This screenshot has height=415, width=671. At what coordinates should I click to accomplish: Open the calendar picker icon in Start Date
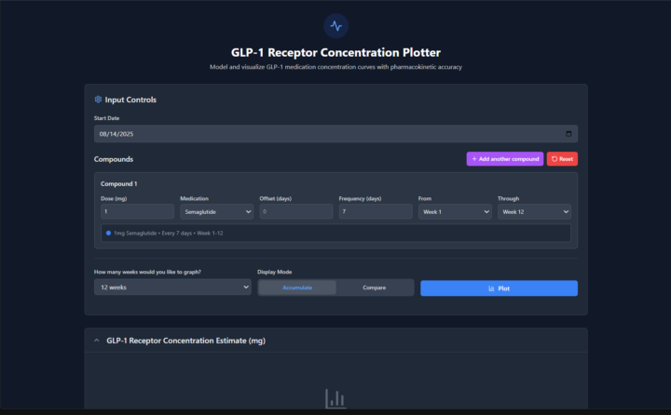568,134
